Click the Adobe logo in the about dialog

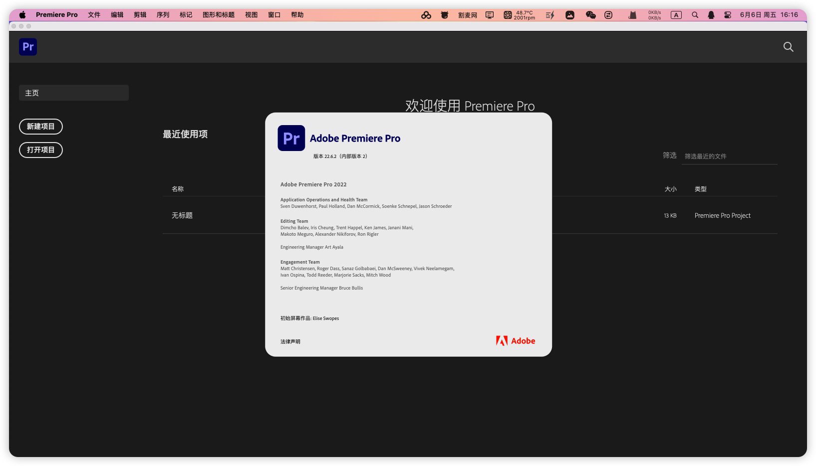coord(515,341)
